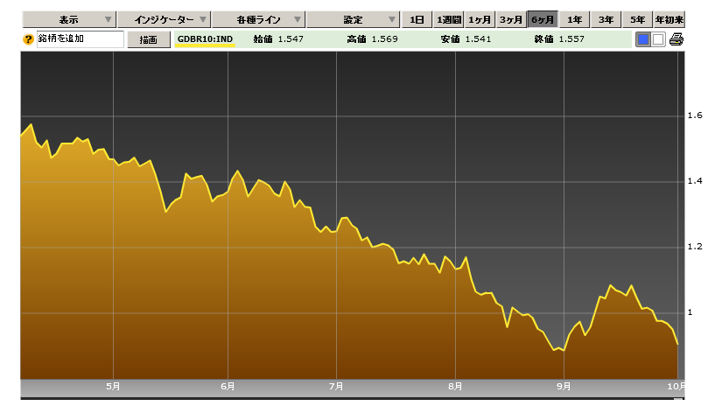This screenshot has width=715, height=406.
Task: Click the yellow help question mark icon
Action: 28,39
